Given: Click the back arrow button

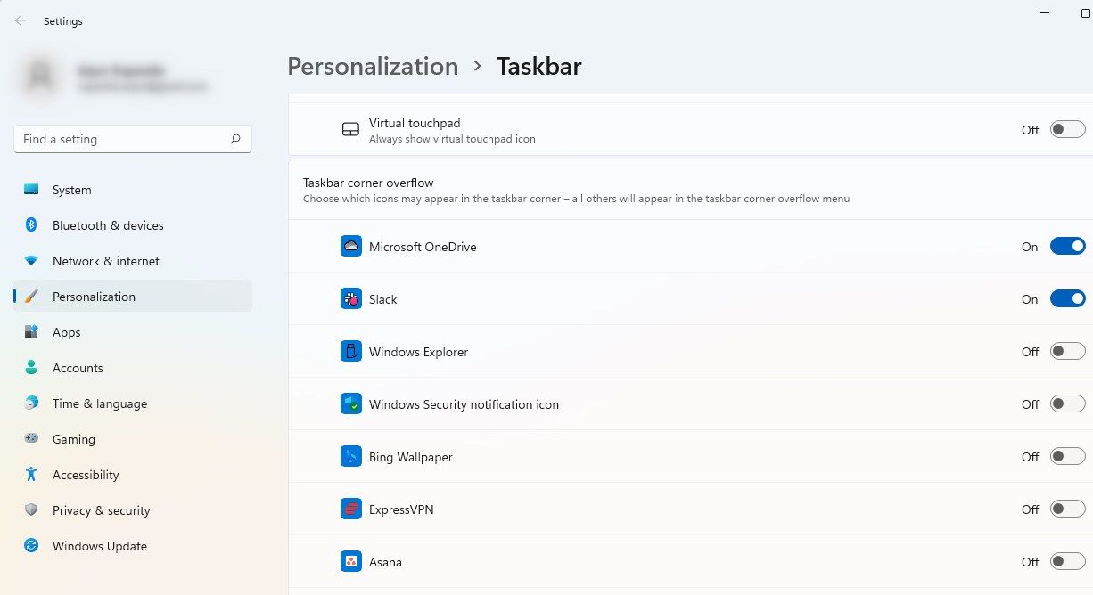Looking at the screenshot, I should click(x=21, y=20).
